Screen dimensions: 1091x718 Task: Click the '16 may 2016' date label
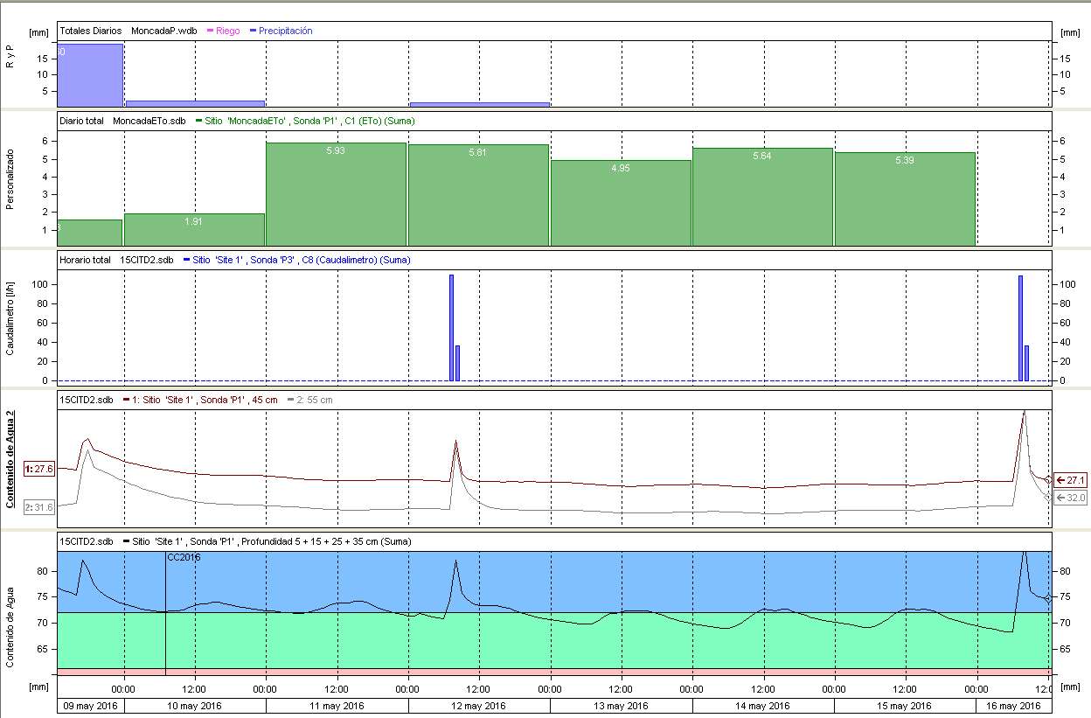tap(1013, 706)
